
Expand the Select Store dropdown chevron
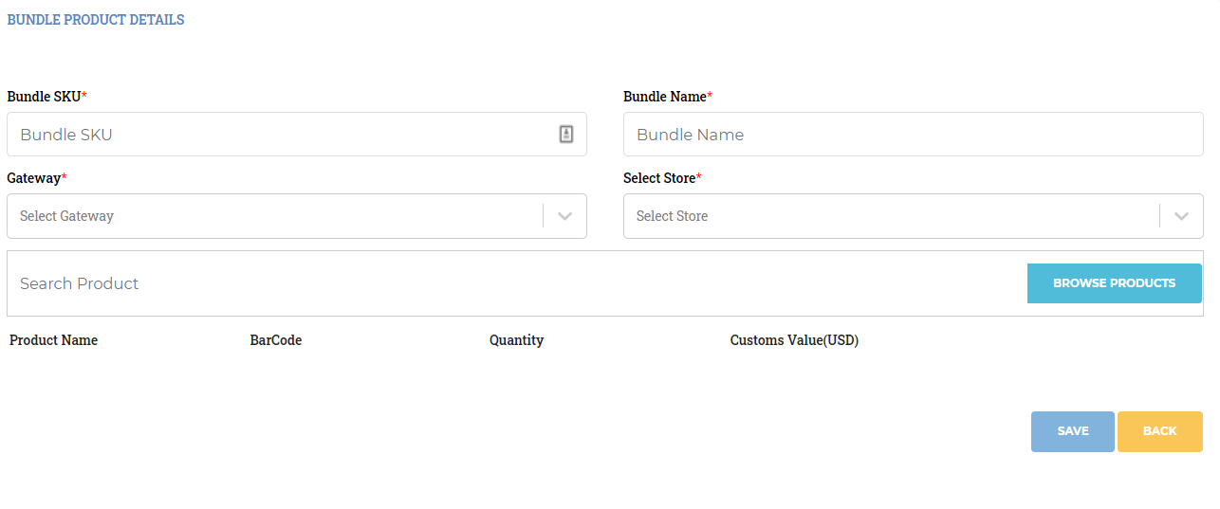pos(1181,216)
